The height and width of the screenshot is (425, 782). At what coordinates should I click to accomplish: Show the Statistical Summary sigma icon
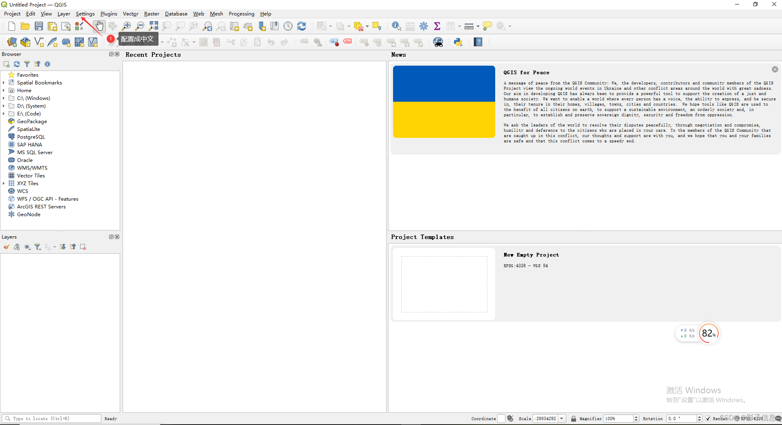pos(437,26)
